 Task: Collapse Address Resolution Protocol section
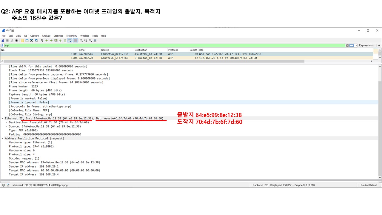(2, 139)
